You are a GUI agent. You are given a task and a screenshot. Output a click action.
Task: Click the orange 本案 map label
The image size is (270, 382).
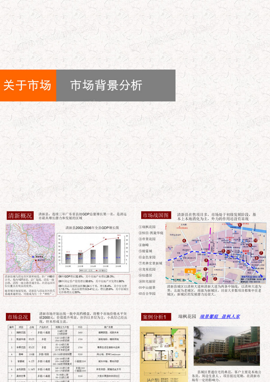[190, 271]
